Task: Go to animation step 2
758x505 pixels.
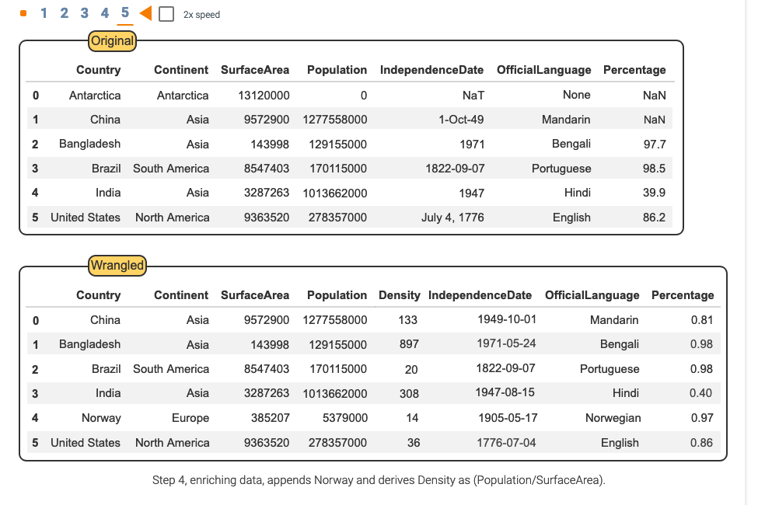Action: (65, 13)
